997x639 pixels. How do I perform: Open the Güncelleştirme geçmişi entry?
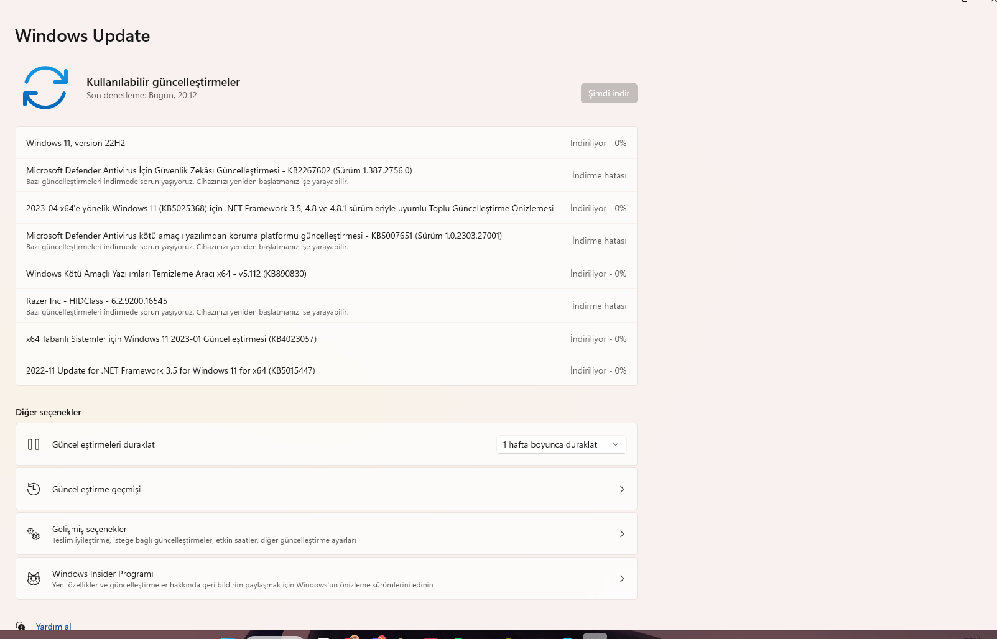coord(327,489)
